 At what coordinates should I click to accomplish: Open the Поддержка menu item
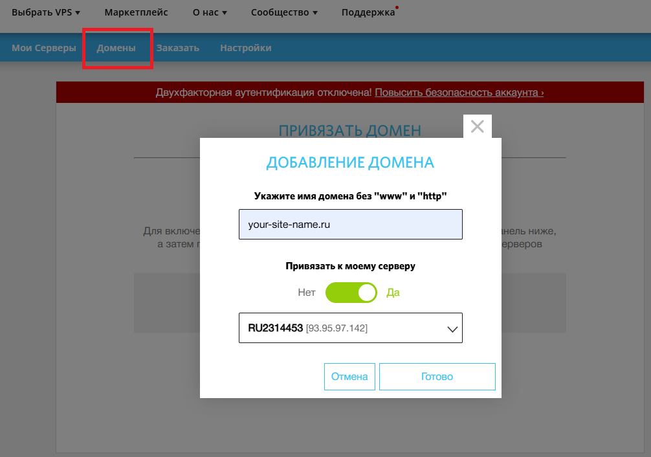(x=368, y=12)
